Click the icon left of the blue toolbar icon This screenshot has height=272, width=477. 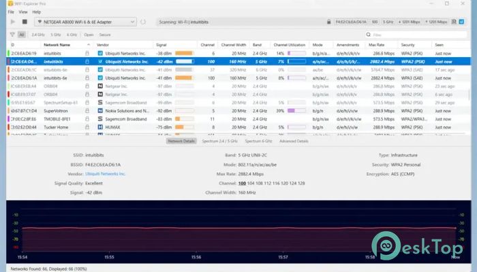click(454, 22)
